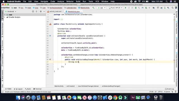Click Sync Project with Gradle Files icon
179x101 pixels.
tap(161, 8)
